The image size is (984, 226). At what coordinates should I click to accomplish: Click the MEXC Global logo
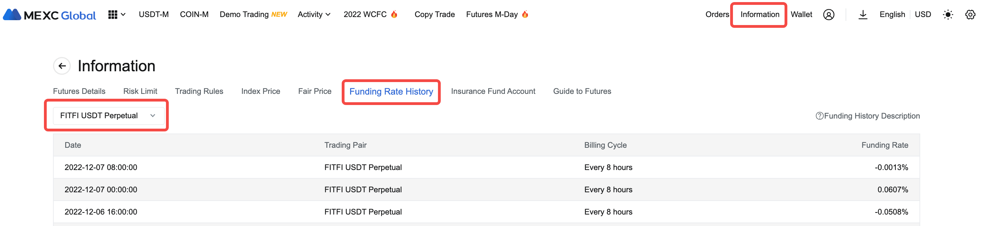click(49, 15)
